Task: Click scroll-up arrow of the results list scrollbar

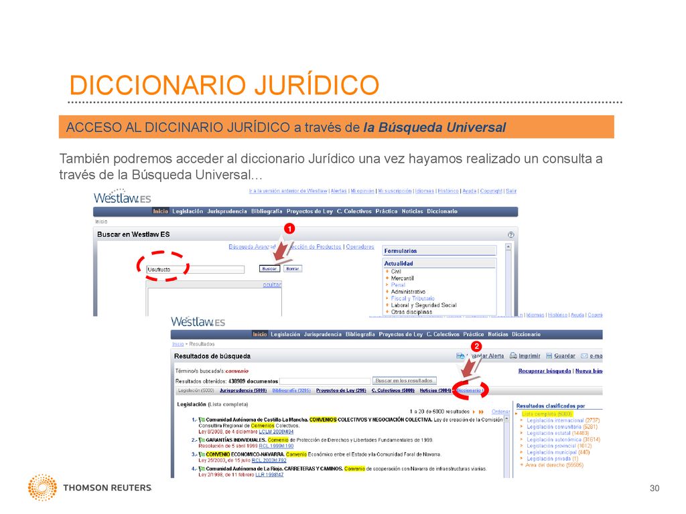Action: pos(507,419)
